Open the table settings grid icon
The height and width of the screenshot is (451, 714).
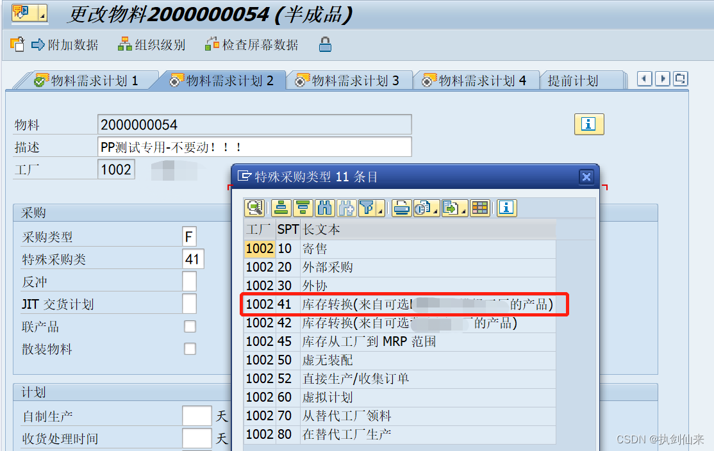(481, 208)
